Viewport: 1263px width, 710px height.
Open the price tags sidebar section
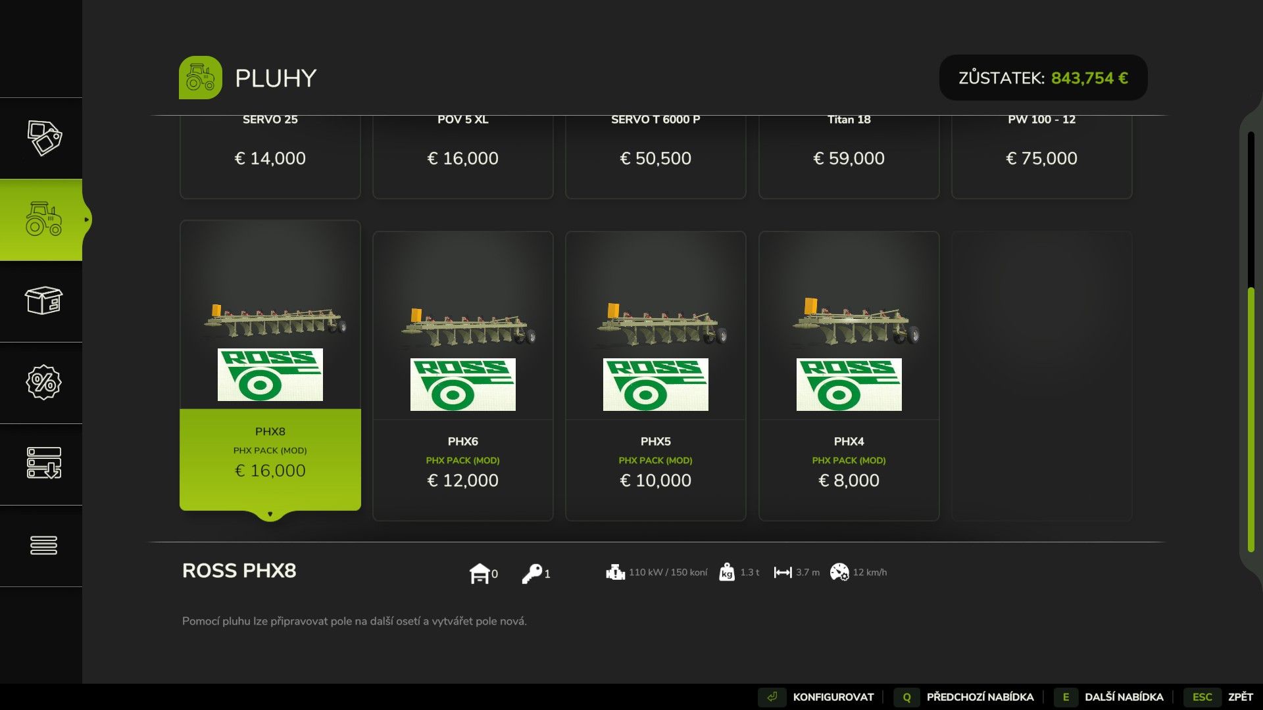coord(44,138)
